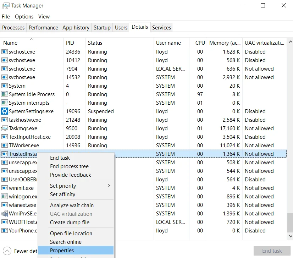Click the System interrupts icon

(5, 103)
